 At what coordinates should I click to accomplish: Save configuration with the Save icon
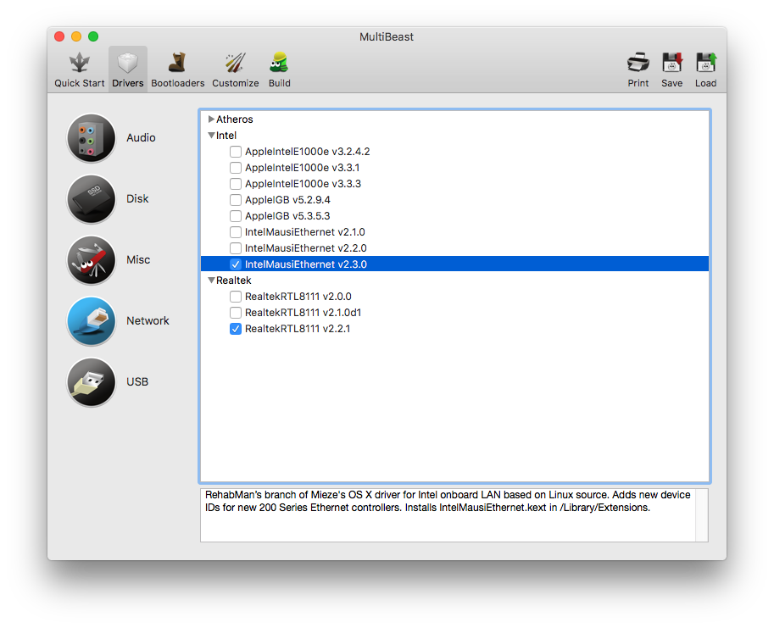pos(672,69)
